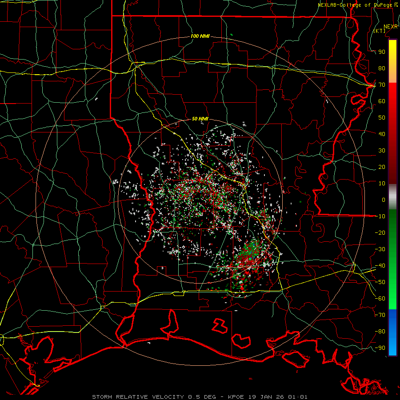
Task: Click the 90 value on velocity scale
Action: point(382,52)
